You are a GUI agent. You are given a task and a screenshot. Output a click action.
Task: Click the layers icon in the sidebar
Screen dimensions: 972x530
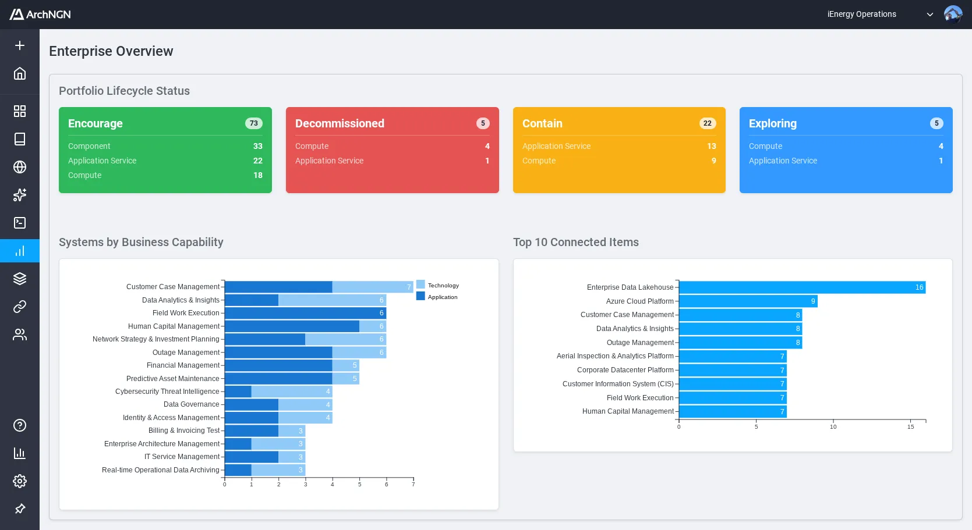(20, 279)
